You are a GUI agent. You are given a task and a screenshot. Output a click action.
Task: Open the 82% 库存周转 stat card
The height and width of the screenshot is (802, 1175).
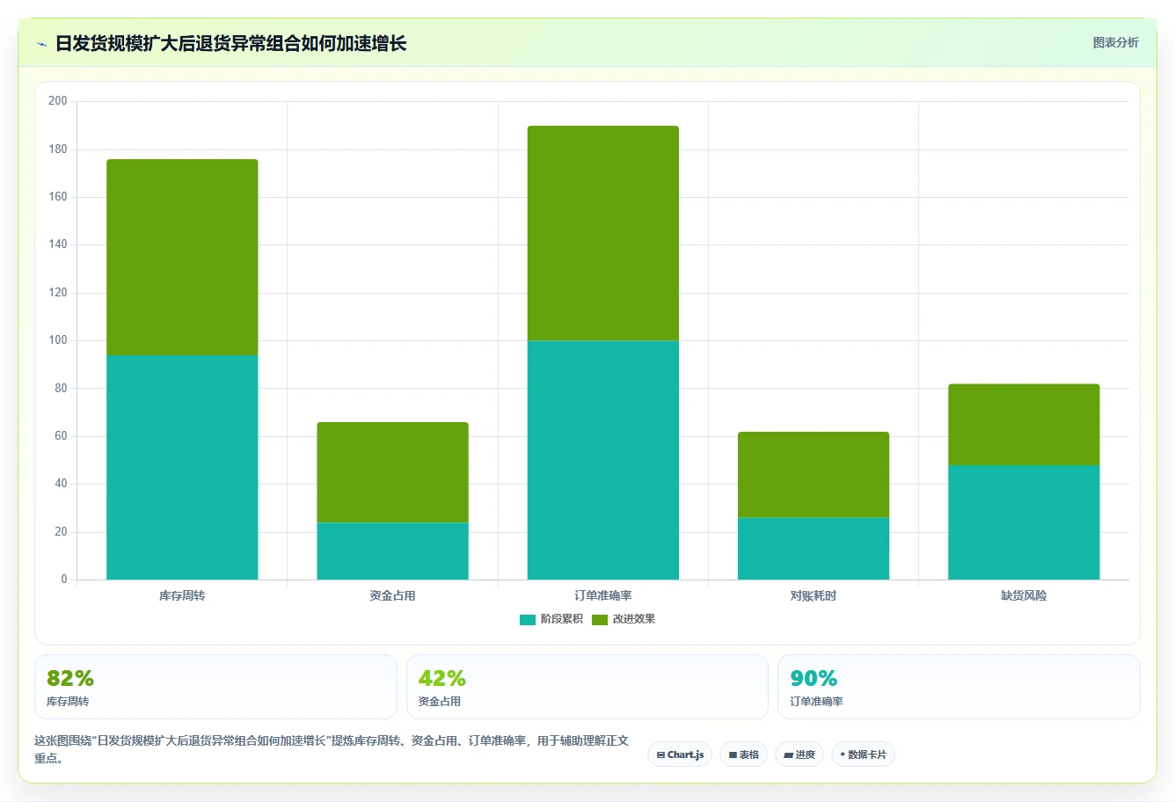[215, 687]
